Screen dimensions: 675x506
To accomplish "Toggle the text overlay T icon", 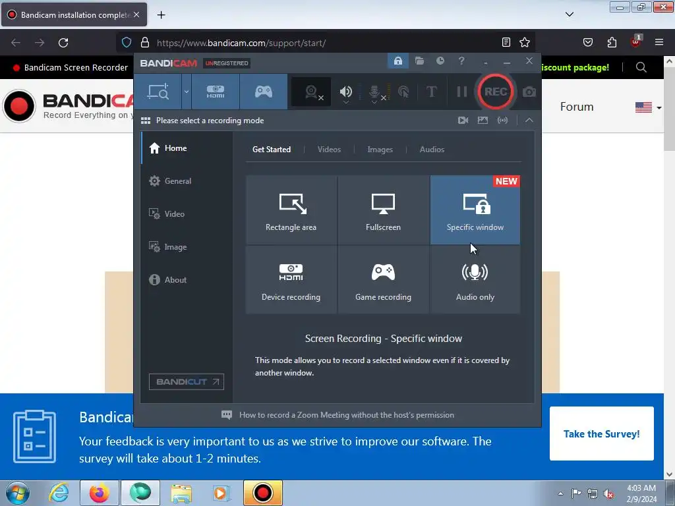I will click(x=431, y=92).
